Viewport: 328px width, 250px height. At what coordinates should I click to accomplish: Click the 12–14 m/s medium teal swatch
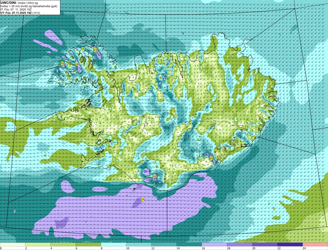pos(164,244)
